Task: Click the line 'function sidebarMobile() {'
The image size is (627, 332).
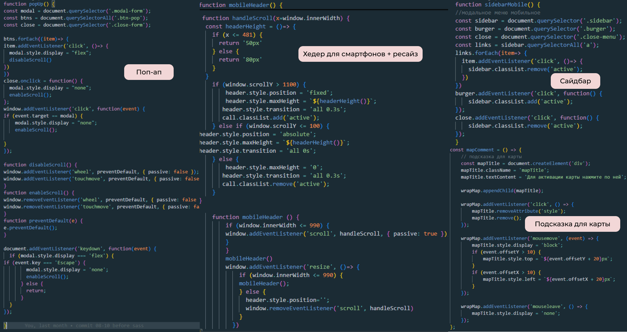Action: [x=498, y=5]
